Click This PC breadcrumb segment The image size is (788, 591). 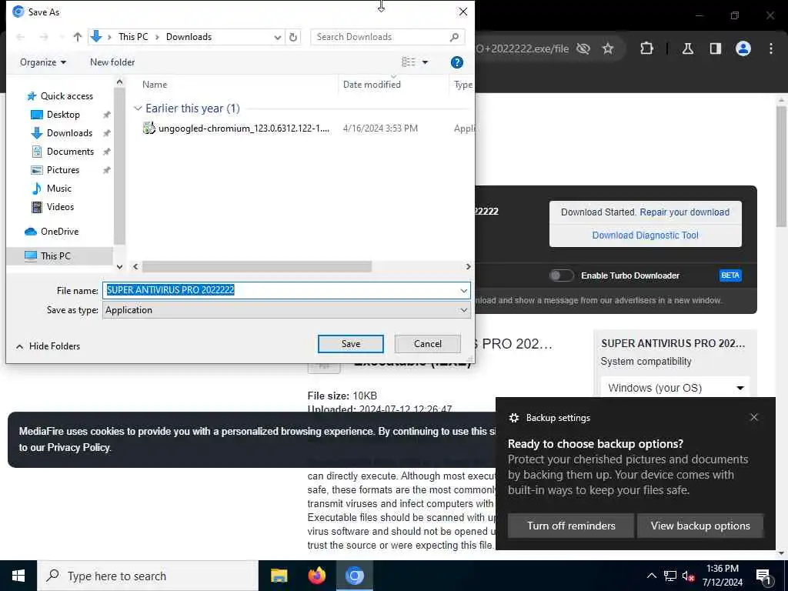(133, 37)
